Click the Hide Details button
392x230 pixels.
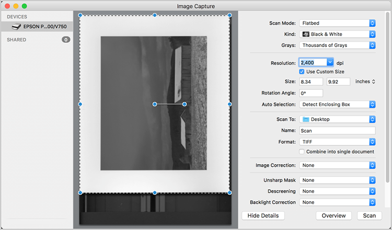pyautogui.click(x=263, y=215)
